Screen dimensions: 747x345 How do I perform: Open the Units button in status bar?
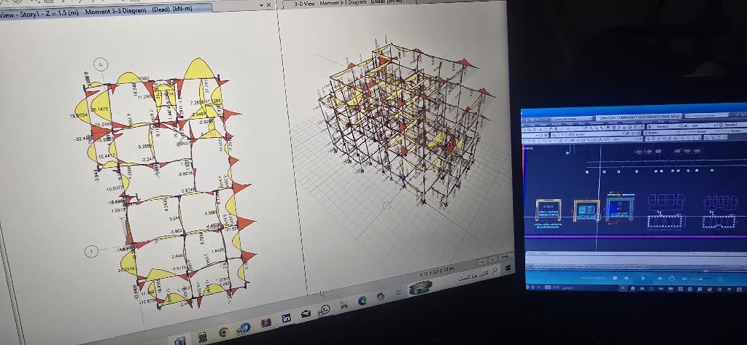click(x=505, y=257)
